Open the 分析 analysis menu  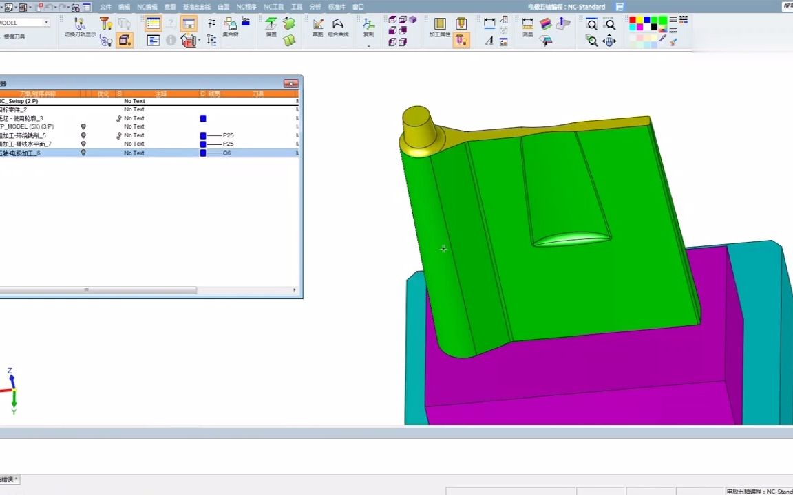[x=315, y=7]
